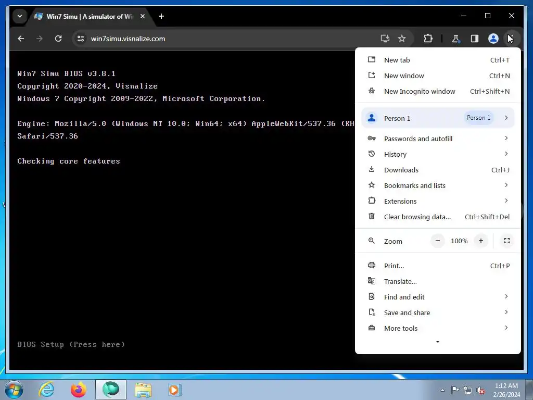Add a new tab with the plus button
Screen dimensions: 533x400
click(161, 16)
